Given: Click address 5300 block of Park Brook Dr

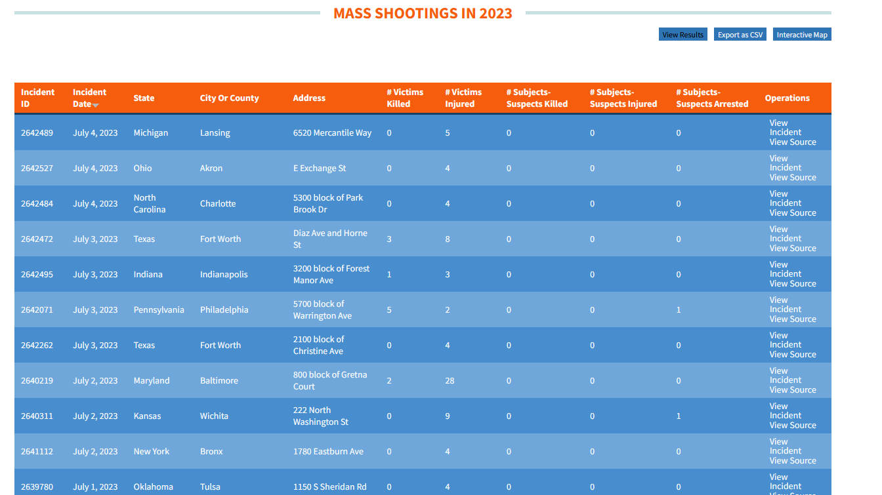Looking at the screenshot, I should click(328, 204).
